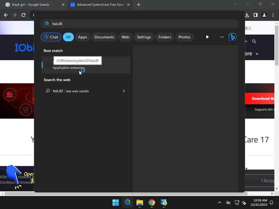Click network tray icon
The height and width of the screenshot is (209, 279).
tap(237, 202)
